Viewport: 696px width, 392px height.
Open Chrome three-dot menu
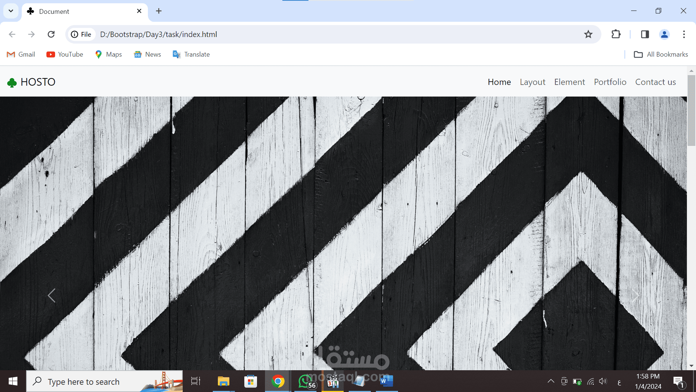684,34
